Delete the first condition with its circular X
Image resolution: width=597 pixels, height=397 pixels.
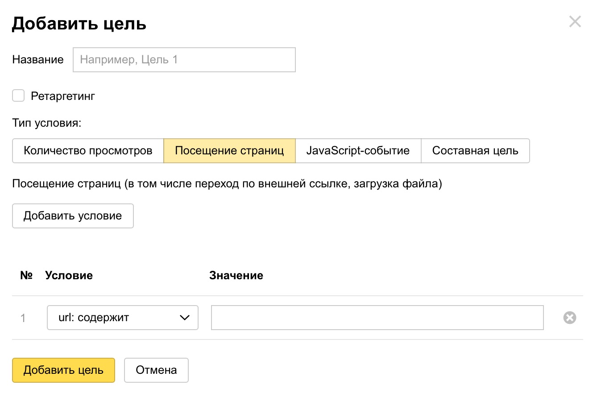click(x=570, y=317)
